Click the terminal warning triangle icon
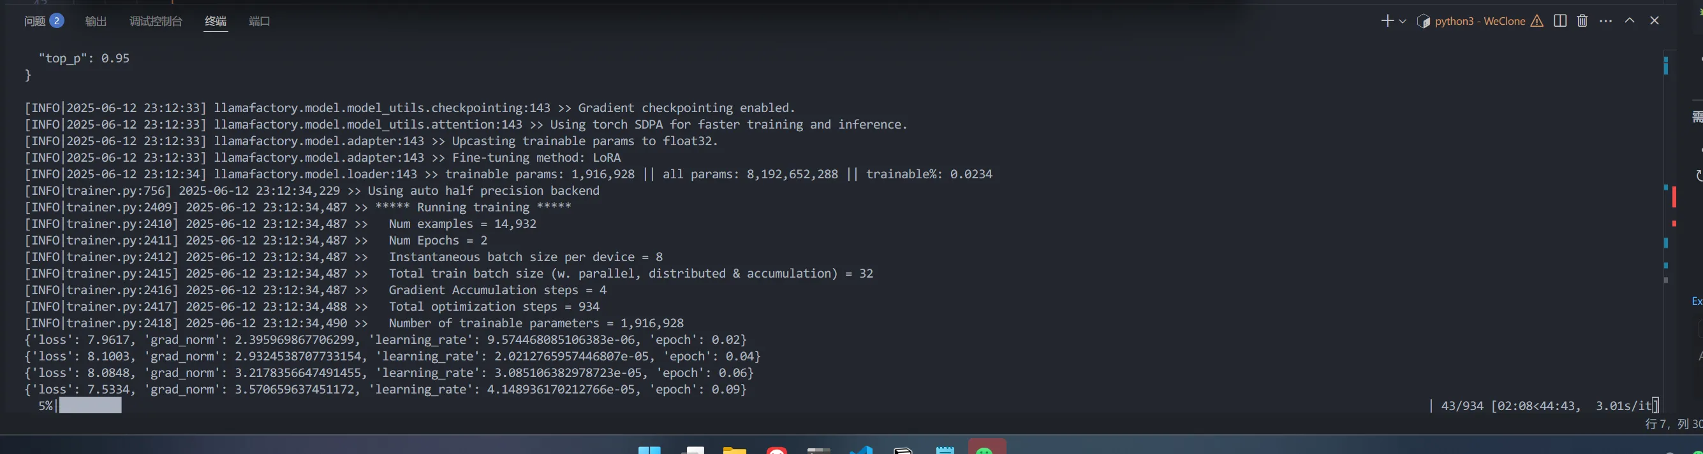This screenshot has height=454, width=1703. pos(1537,21)
